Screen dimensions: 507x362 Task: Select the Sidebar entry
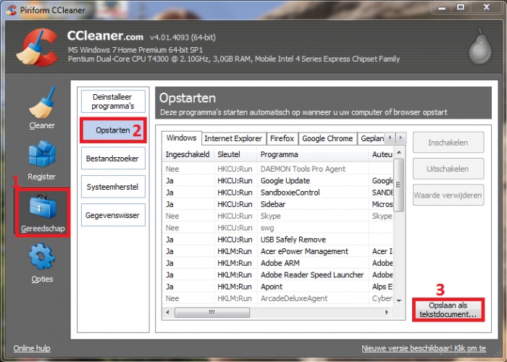click(x=278, y=204)
